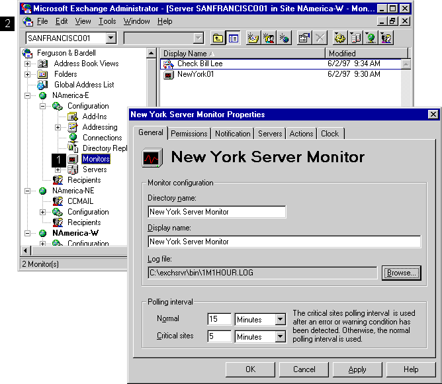Open the Tools menu
442x384 pixels.
[x=107, y=21]
